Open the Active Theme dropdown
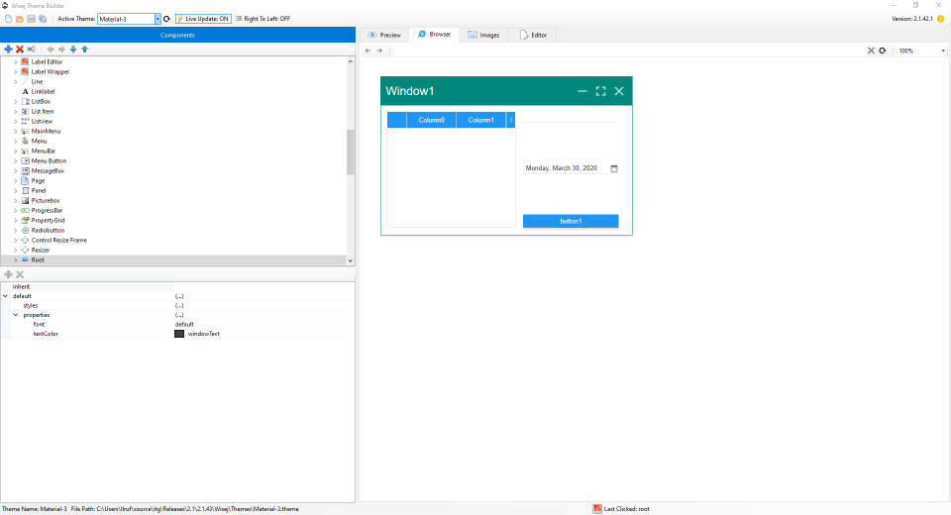951x515 pixels. (x=158, y=19)
